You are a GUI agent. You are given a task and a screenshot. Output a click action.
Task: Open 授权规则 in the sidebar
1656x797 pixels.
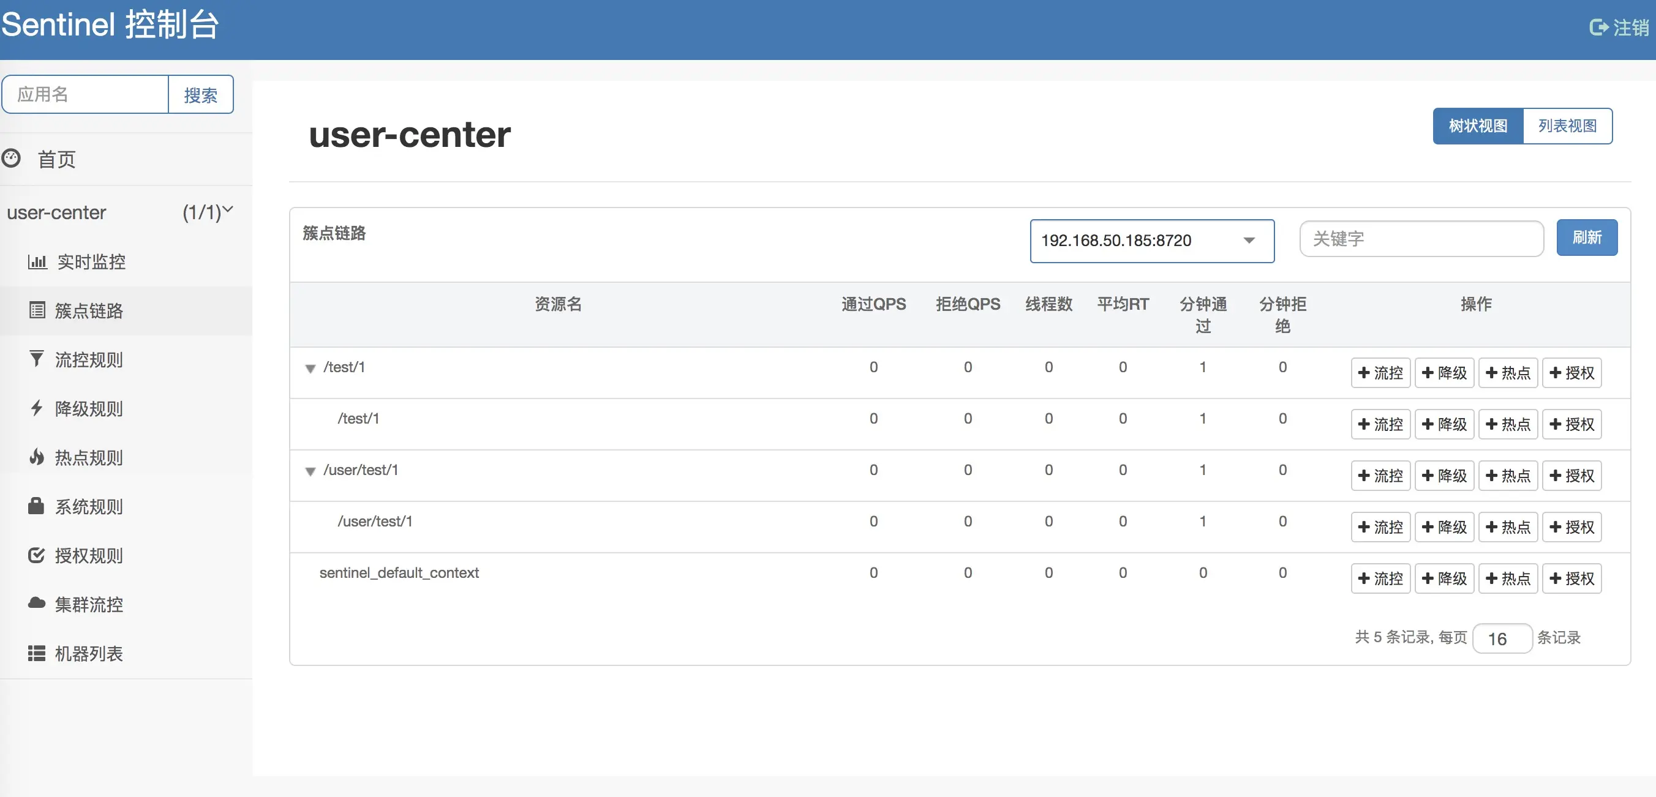point(89,555)
